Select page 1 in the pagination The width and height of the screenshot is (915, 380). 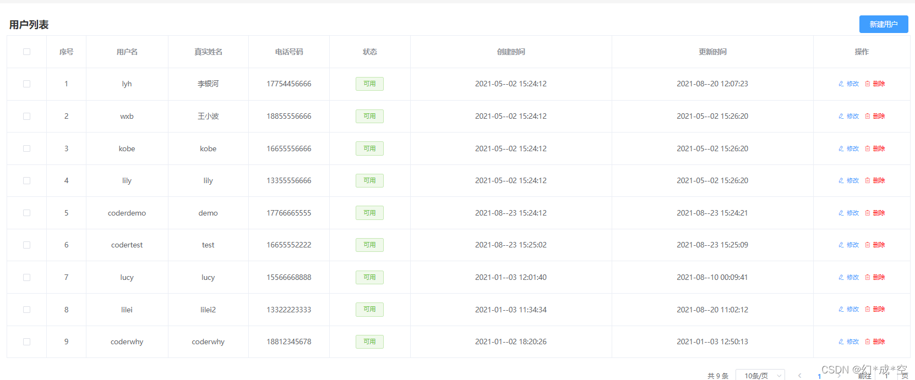coord(819,376)
